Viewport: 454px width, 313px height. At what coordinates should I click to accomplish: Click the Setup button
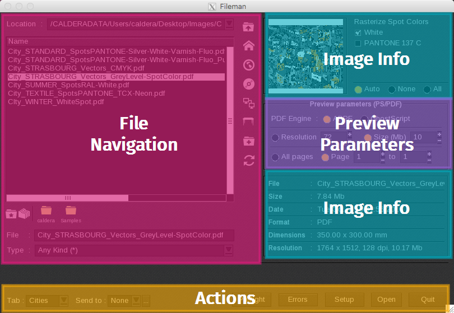point(344,300)
